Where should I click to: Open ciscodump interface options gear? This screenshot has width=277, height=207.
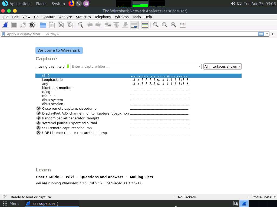click(x=38, y=108)
